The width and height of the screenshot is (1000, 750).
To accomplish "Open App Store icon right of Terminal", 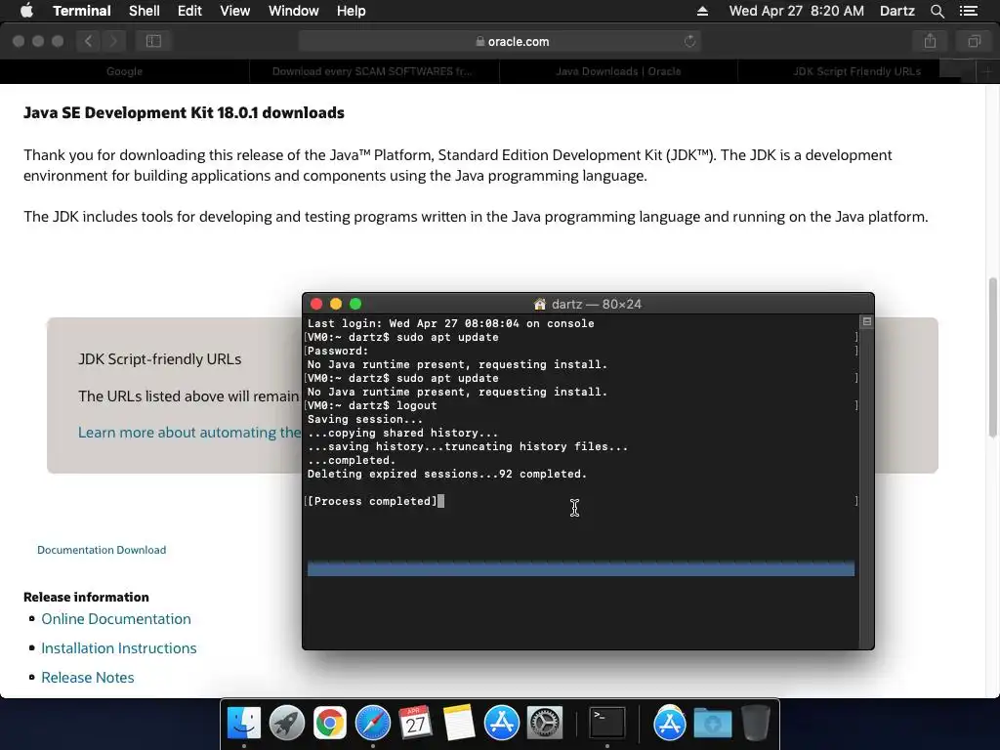I will click(x=669, y=724).
